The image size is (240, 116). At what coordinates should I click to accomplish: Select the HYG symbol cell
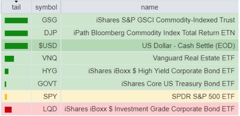46,71
